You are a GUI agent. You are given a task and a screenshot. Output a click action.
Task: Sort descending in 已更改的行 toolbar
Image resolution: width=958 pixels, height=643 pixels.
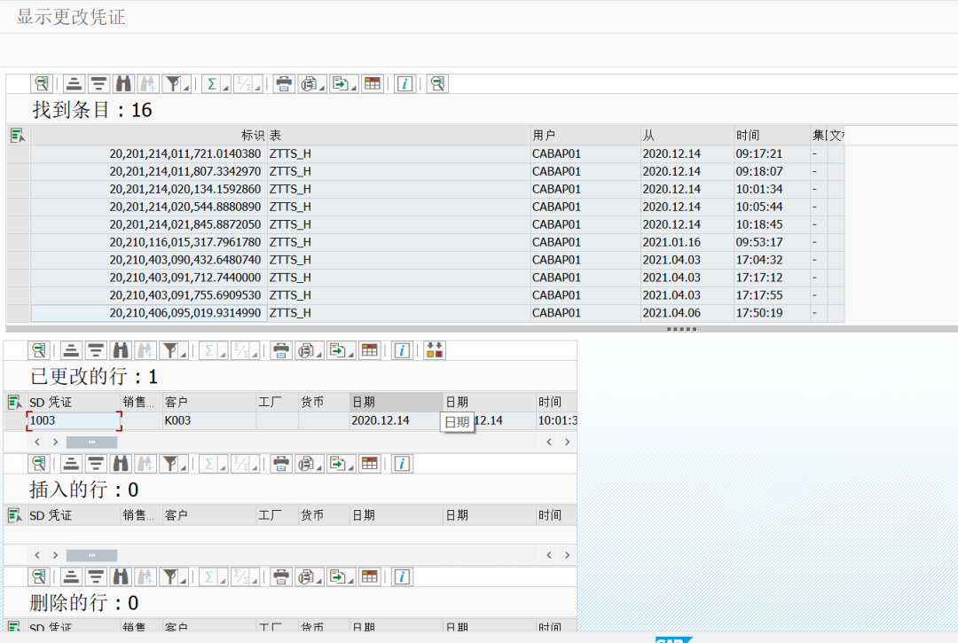[x=96, y=350]
